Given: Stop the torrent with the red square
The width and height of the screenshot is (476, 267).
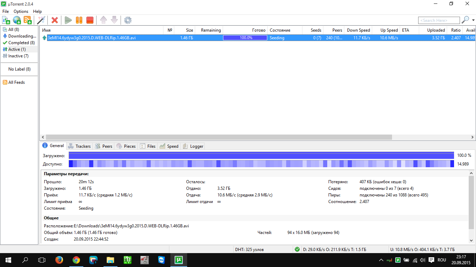Looking at the screenshot, I should click(90, 20).
